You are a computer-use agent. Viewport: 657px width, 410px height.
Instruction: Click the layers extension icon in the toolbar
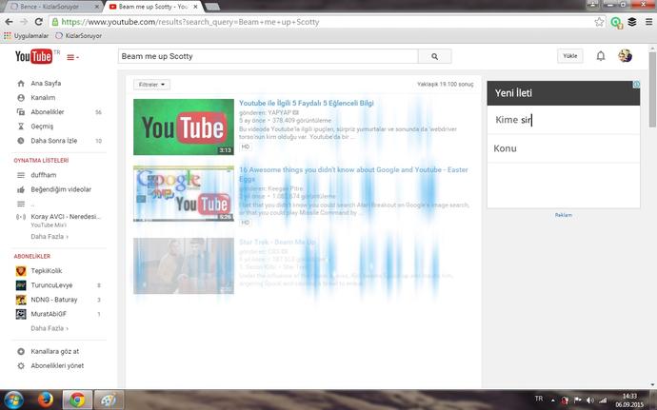tap(632, 22)
